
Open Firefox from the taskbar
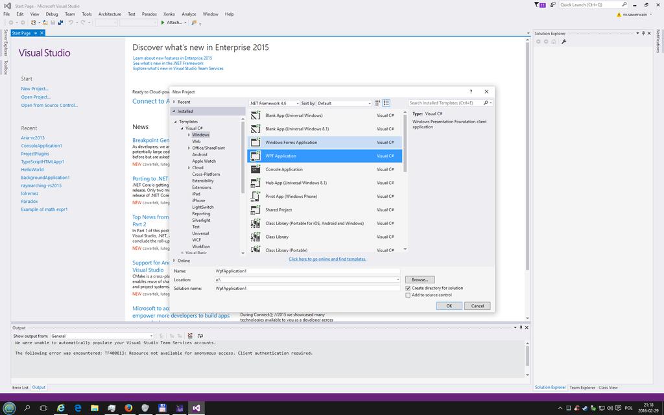click(128, 409)
